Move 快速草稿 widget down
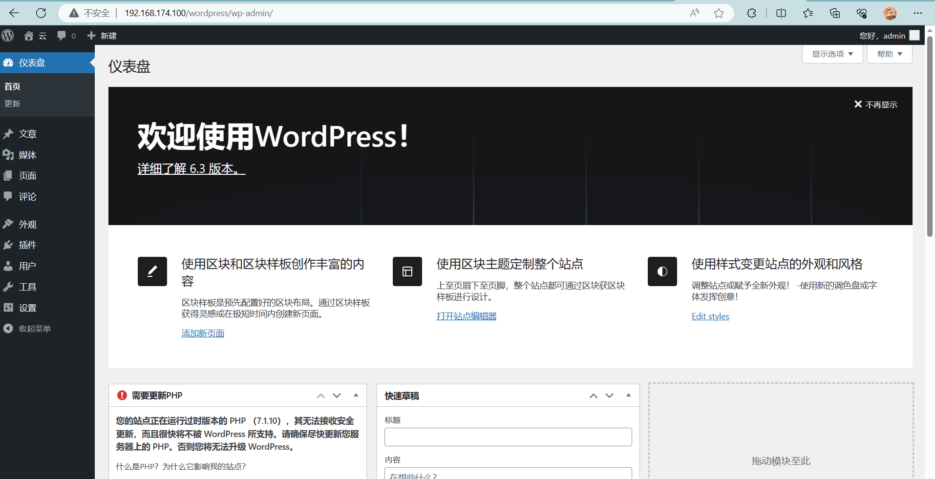This screenshot has width=935, height=479. click(609, 396)
